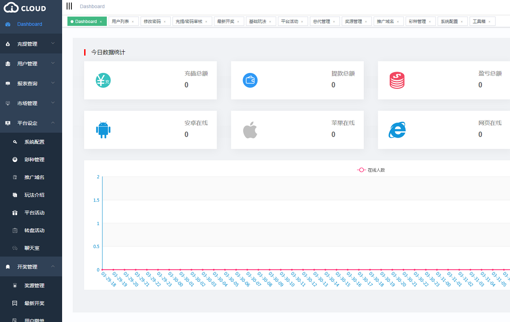The image size is (510, 322).
Task: Close the 工具箱 tab
Action: tap(489, 22)
